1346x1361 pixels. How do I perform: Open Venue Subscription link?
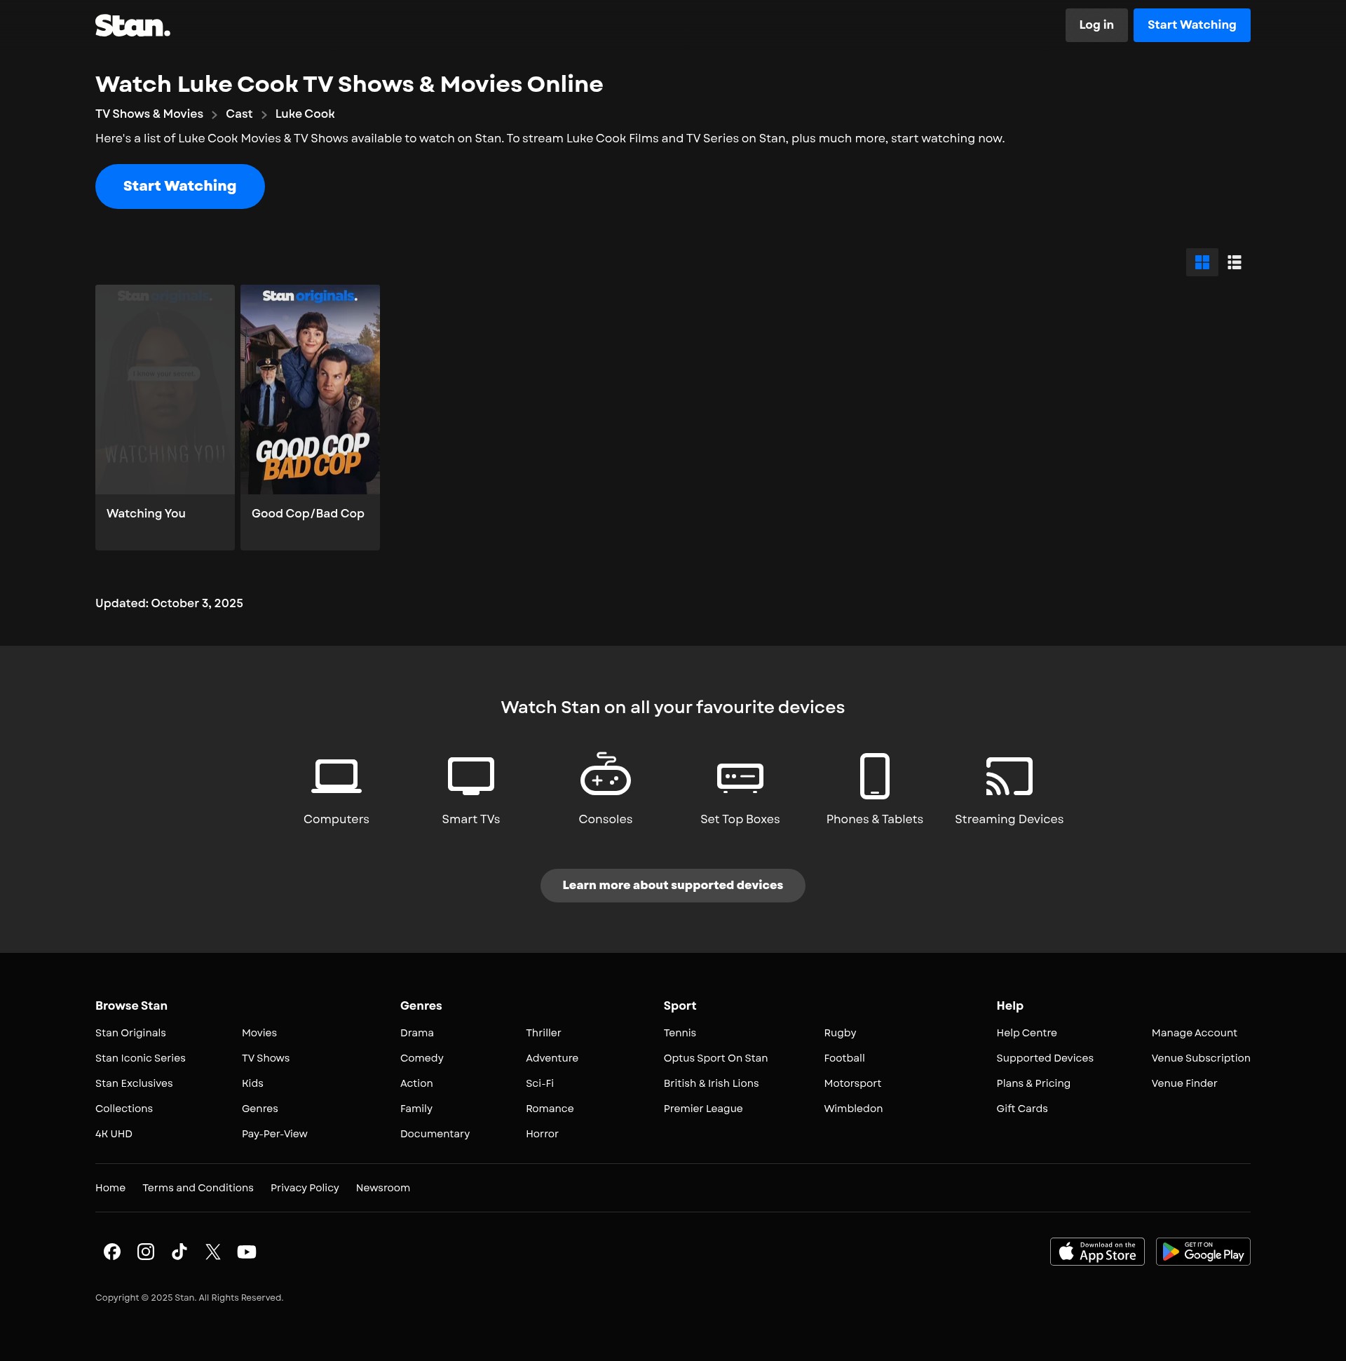click(x=1200, y=1058)
